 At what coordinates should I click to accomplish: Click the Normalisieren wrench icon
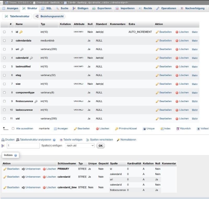pyautogui.click(x=118, y=140)
